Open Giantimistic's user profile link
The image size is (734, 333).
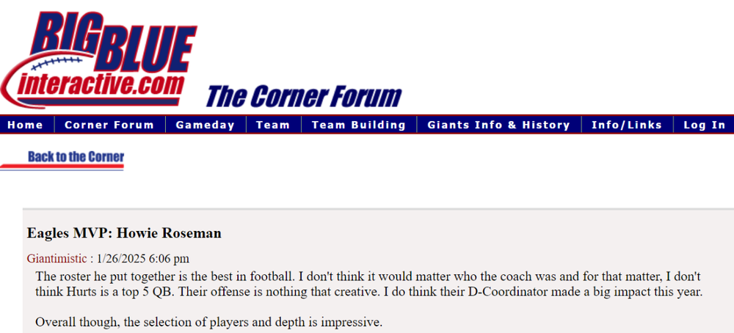point(57,258)
